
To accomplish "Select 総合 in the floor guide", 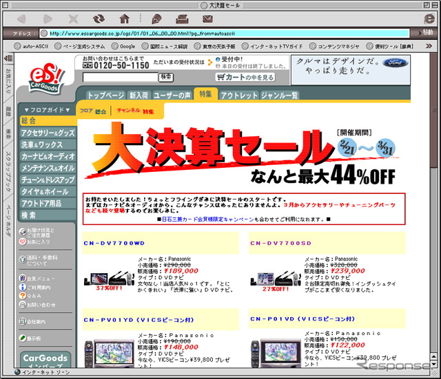I will [x=48, y=121].
